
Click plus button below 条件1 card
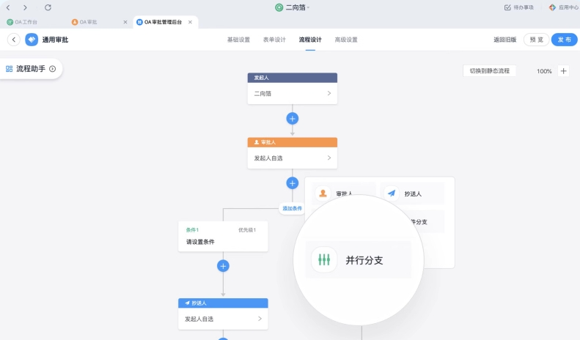[223, 266]
